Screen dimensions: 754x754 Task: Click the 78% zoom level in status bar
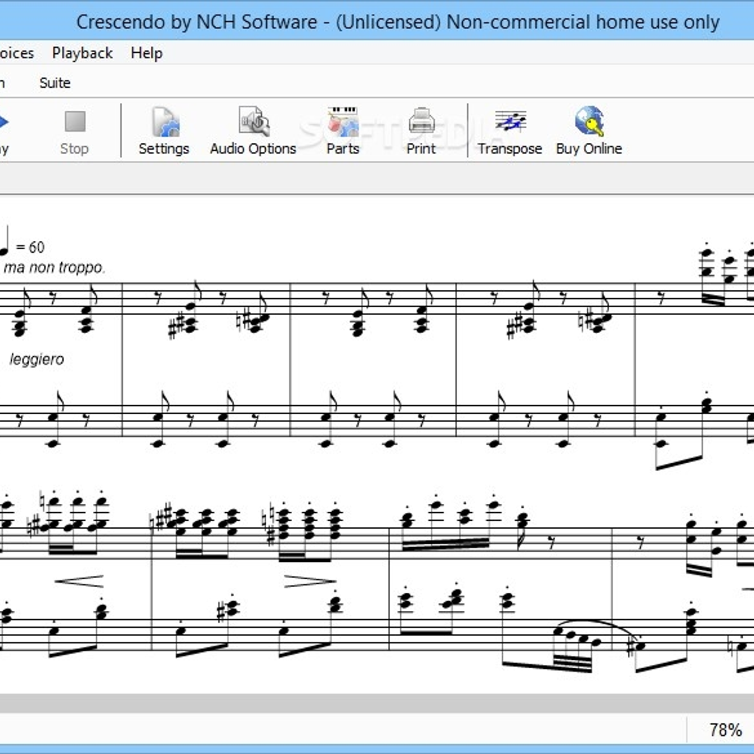click(x=725, y=730)
